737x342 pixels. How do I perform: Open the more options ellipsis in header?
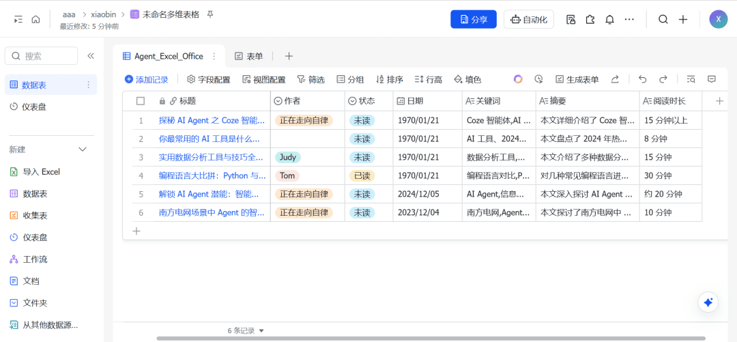[x=629, y=19]
